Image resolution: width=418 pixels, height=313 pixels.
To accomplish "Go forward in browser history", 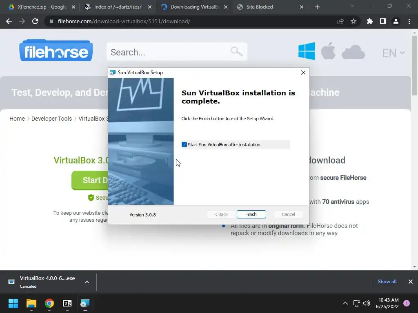I will (22, 21).
